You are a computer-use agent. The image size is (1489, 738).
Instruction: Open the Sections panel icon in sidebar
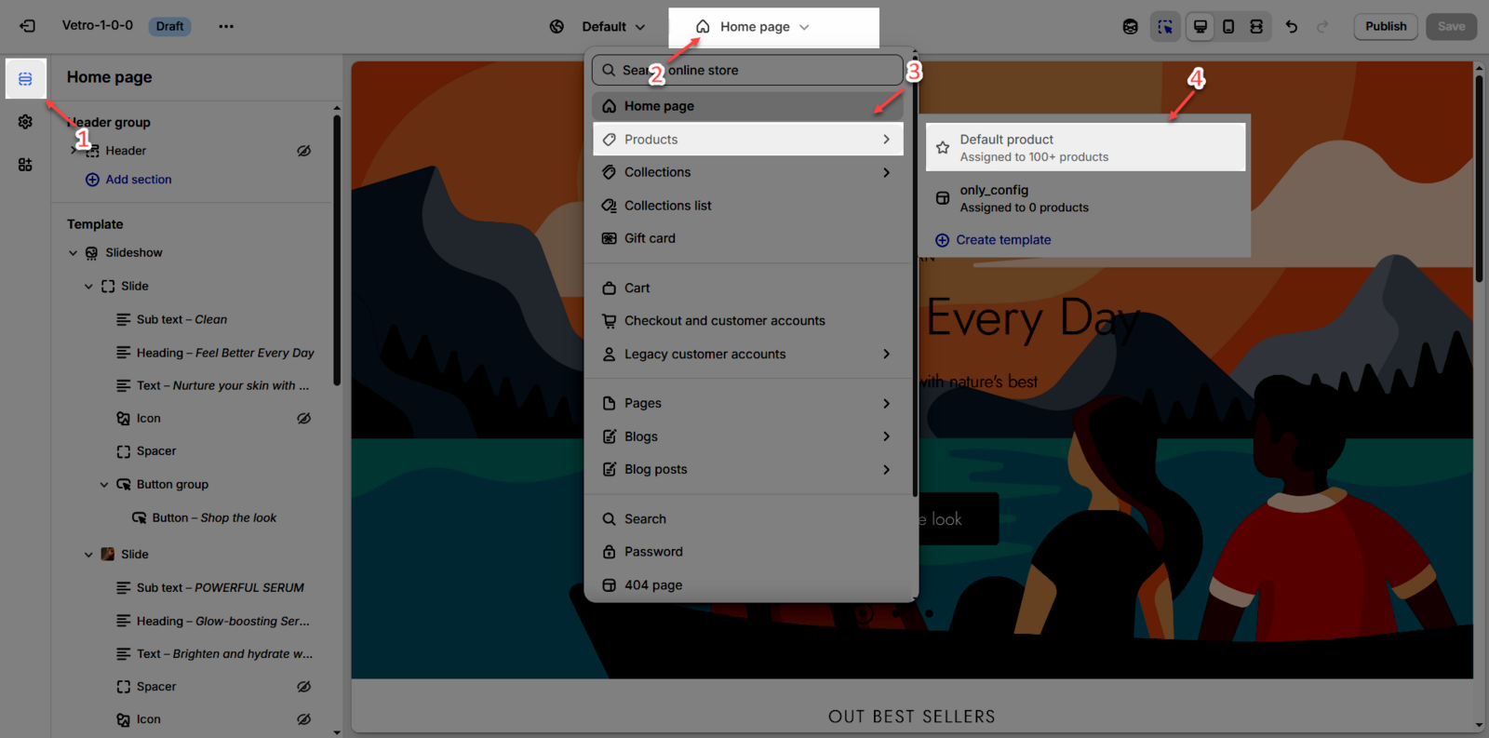[25, 79]
